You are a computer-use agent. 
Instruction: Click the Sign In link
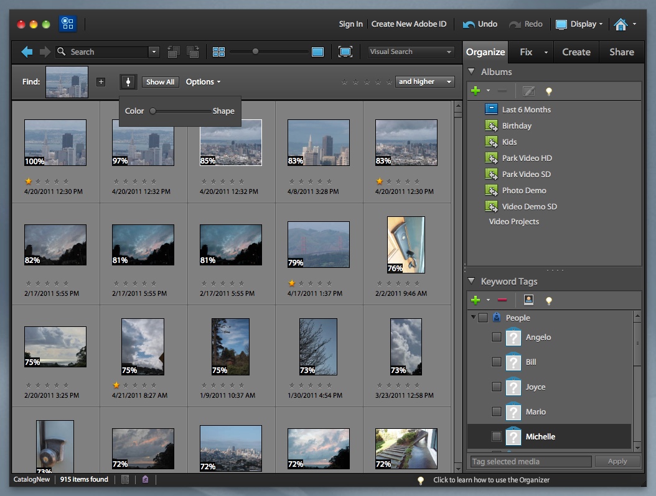click(350, 24)
